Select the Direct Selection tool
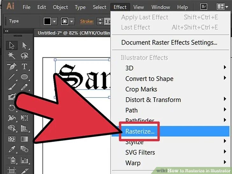The width and height of the screenshot is (232, 174). coord(24,45)
